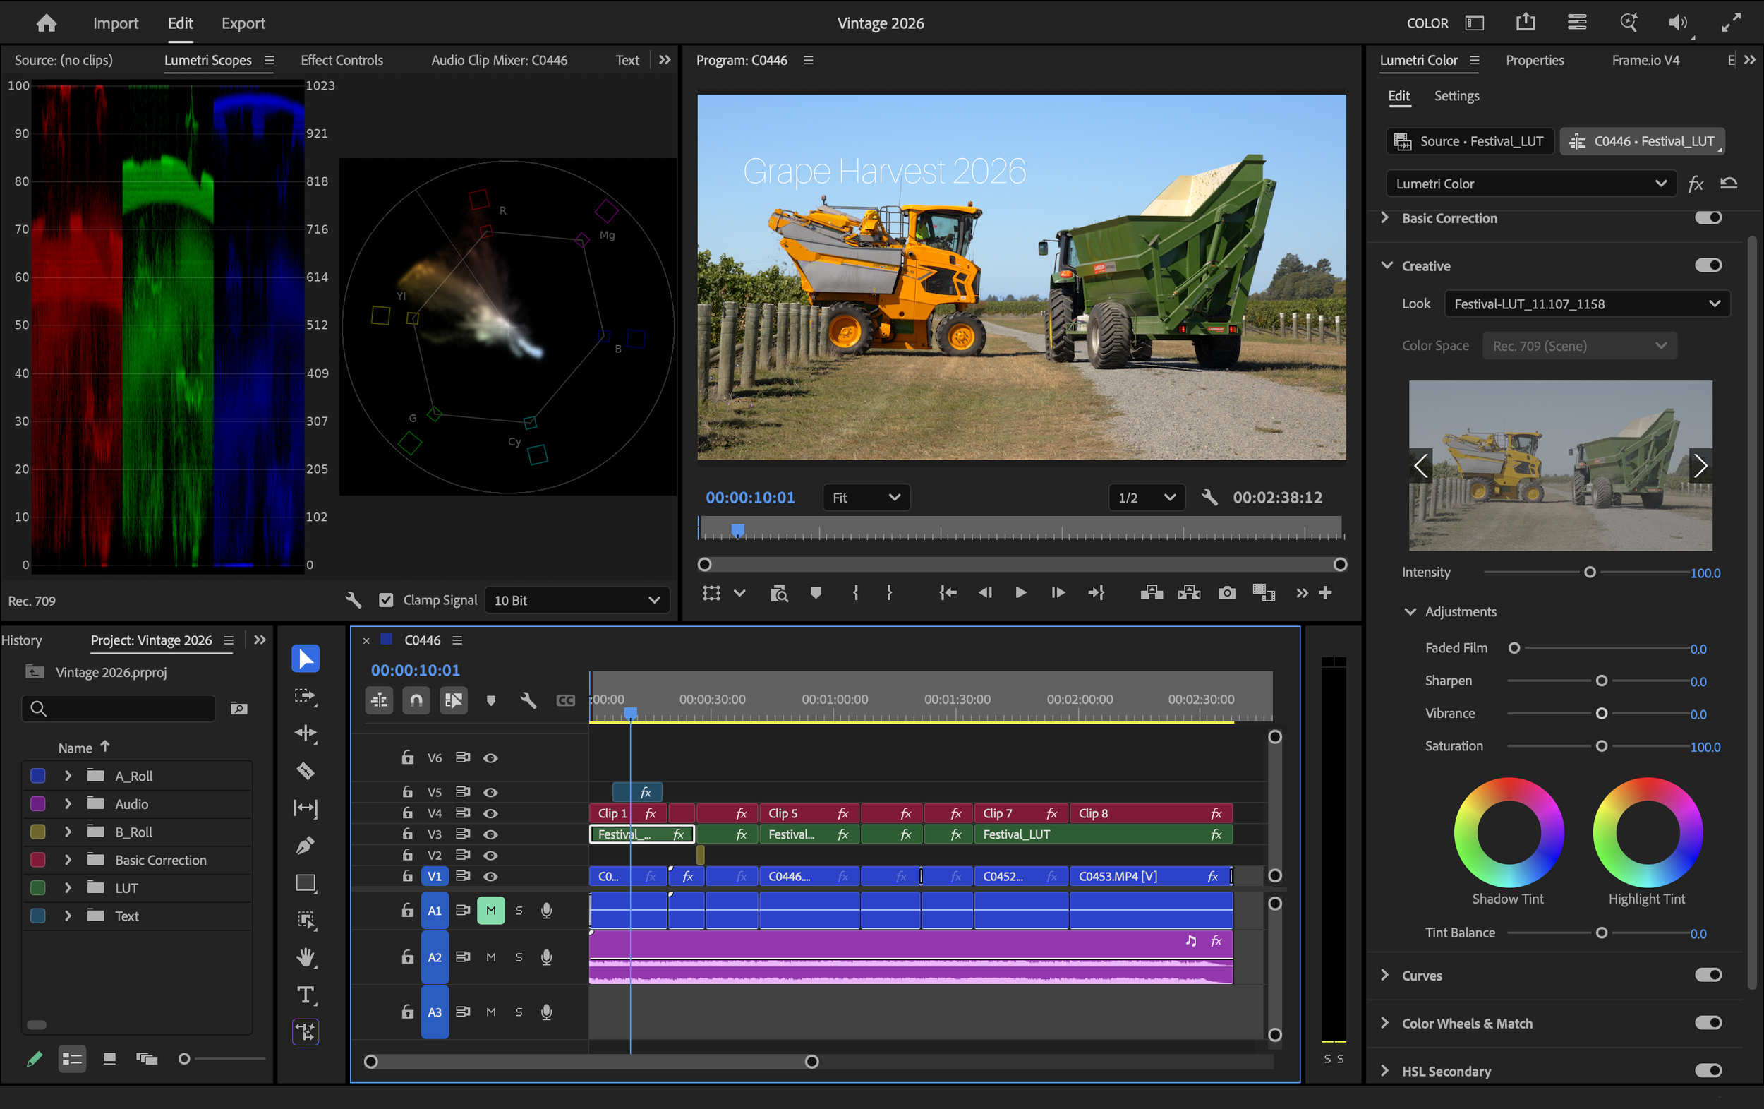This screenshot has height=1109, width=1764.
Task: Click the Settings tab in Lumetri Color
Action: point(1456,96)
